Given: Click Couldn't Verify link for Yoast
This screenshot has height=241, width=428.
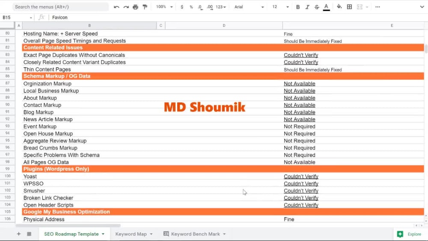Looking at the screenshot, I should (x=301, y=177).
